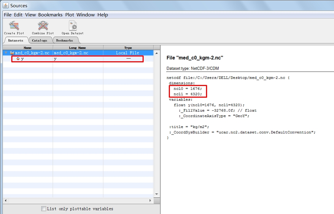Open the Window menu
334x214 pixels.
(x=86, y=15)
